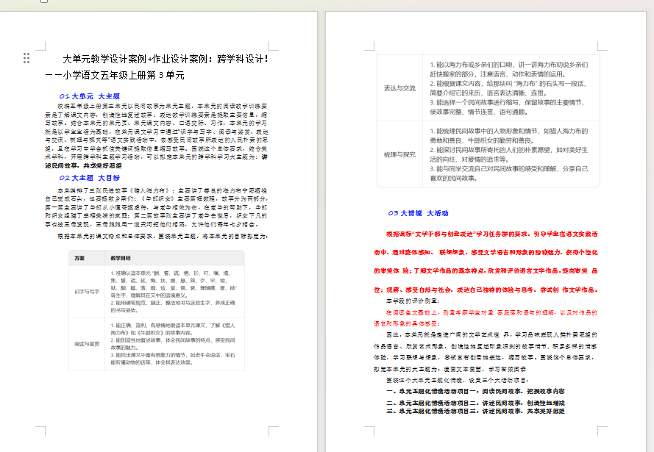Click the table line starting '2. 能探讨民间故事所寄托的'
Viewport: 654px width, 452px height.
pos(509,150)
